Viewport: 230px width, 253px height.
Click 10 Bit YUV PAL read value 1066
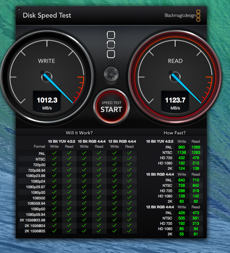pos(196,147)
